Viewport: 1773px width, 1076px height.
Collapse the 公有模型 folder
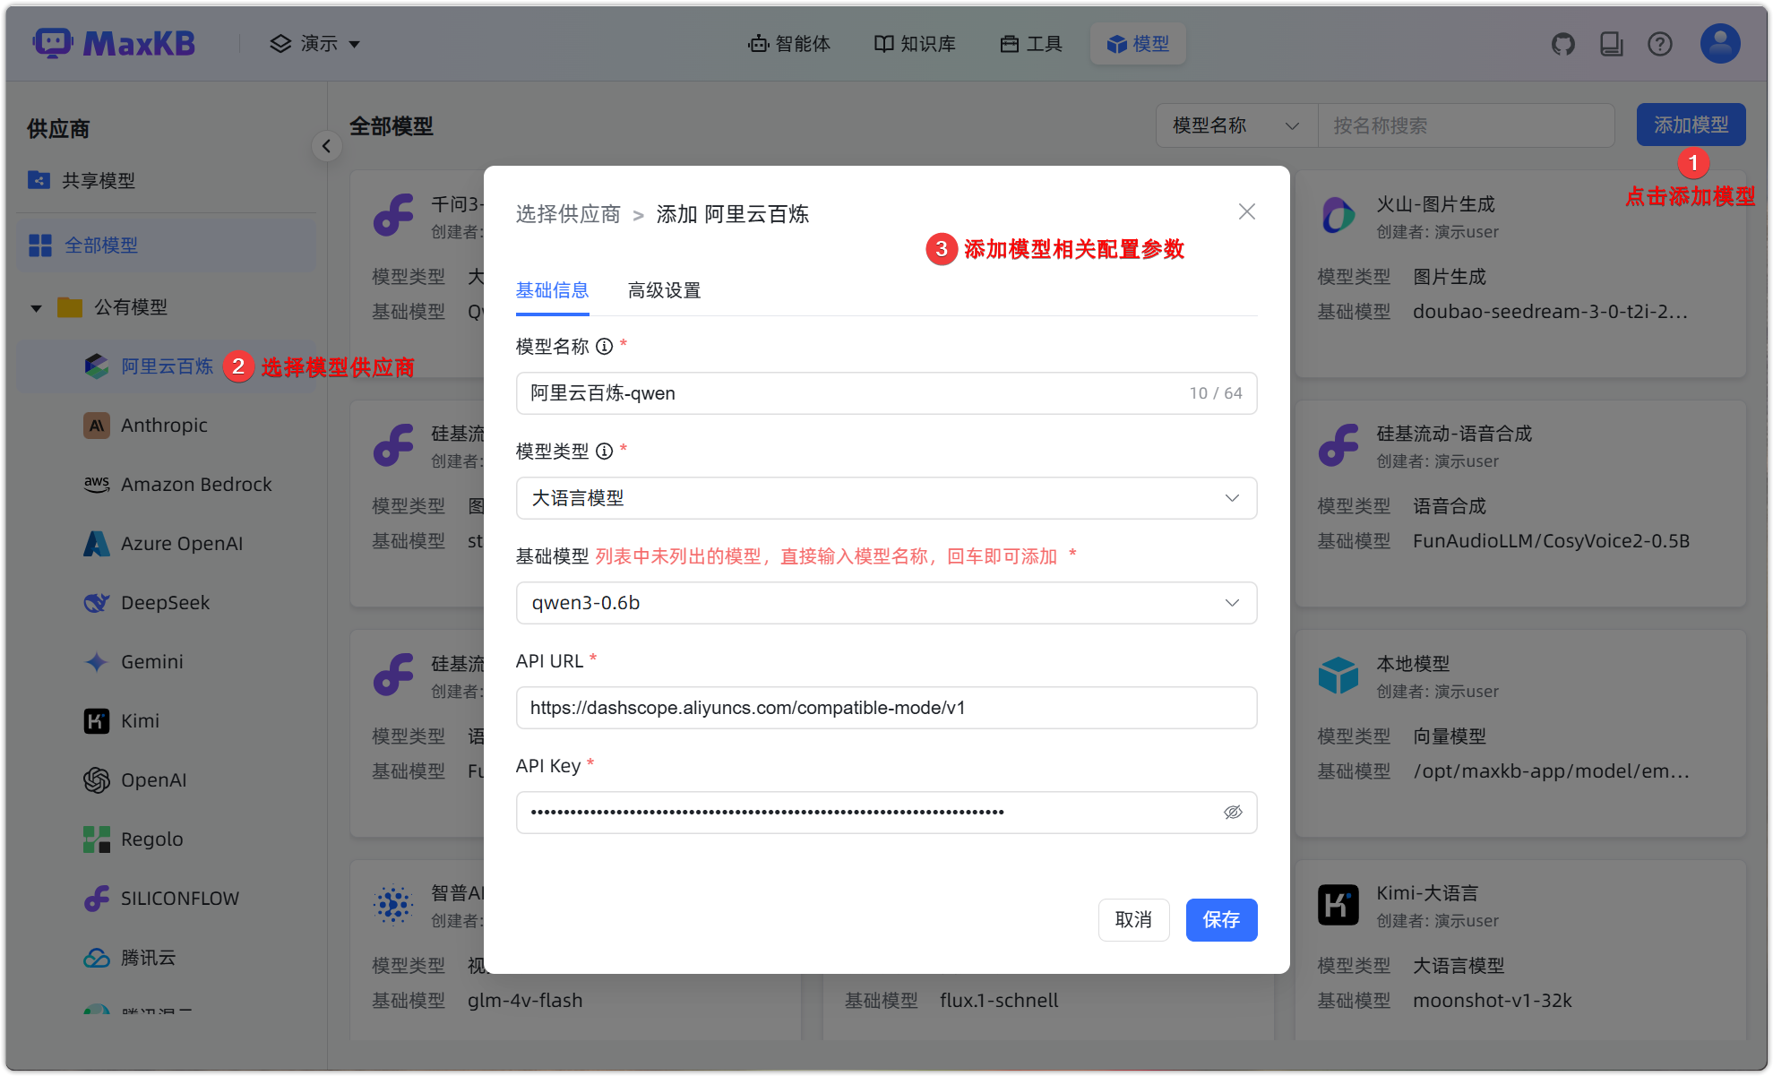36,306
